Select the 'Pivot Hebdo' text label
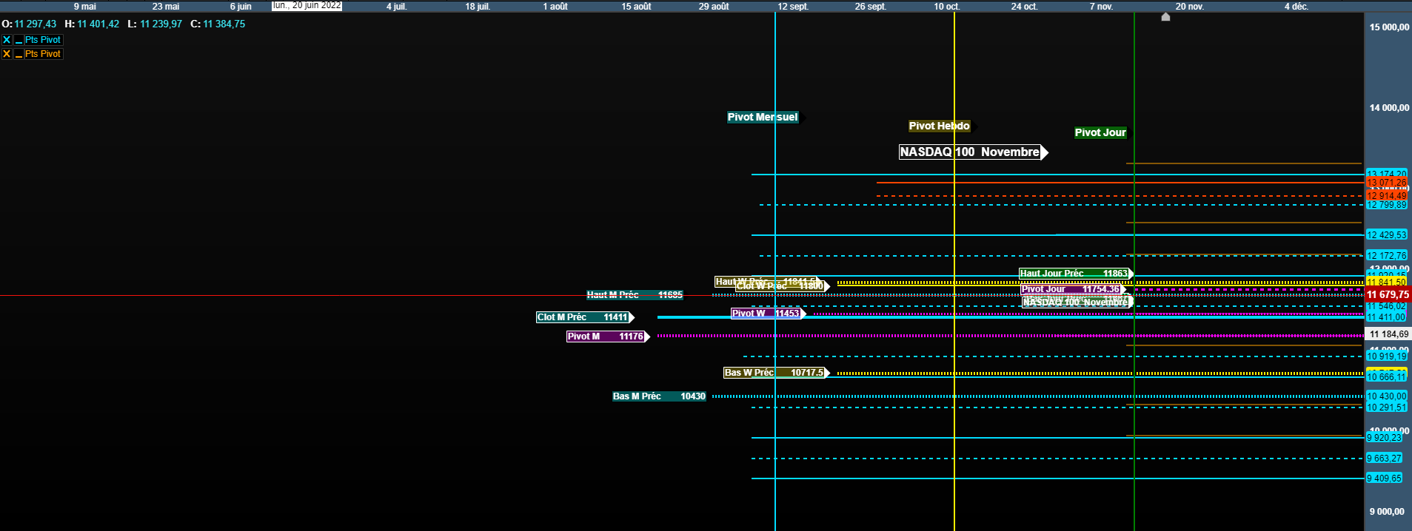 939,126
